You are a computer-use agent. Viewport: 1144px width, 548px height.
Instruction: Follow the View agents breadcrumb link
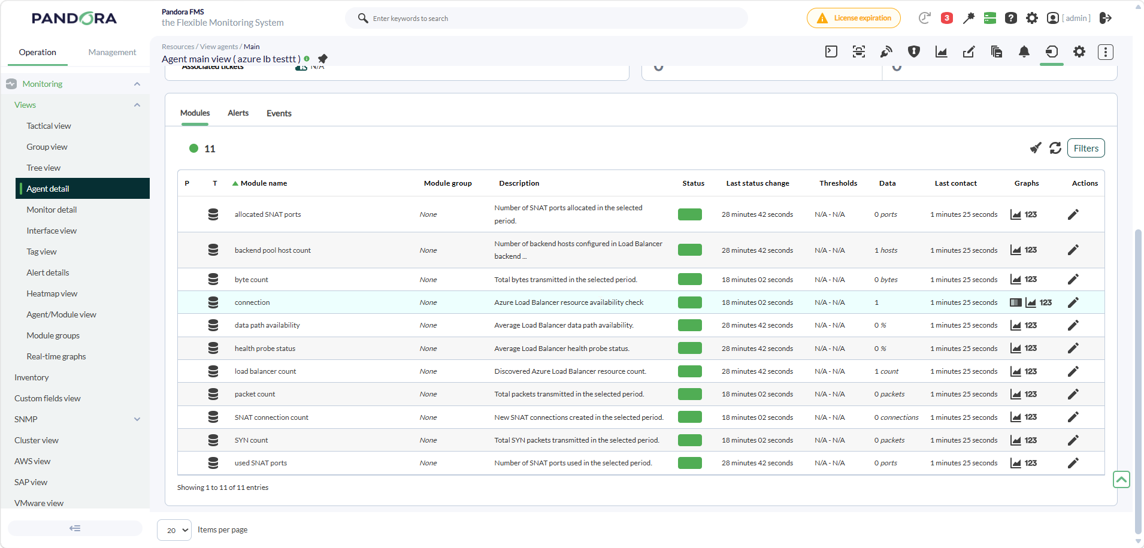(x=219, y=47)
